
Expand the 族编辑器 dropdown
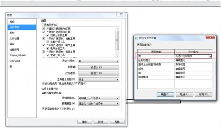tap(98, 103)
